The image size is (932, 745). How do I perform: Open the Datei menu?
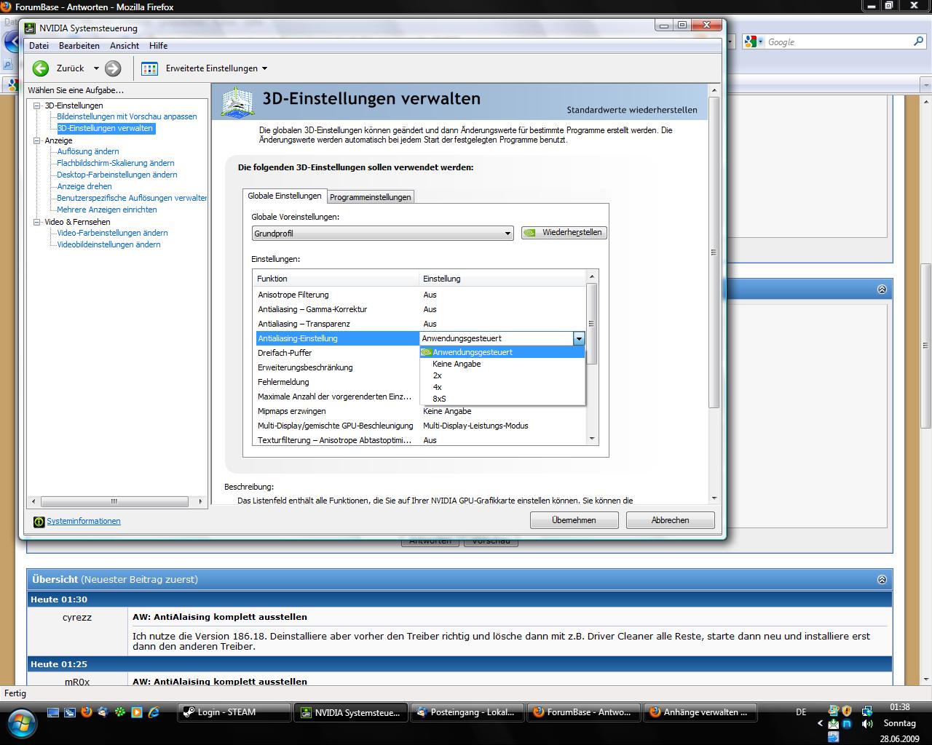point(39,45)
